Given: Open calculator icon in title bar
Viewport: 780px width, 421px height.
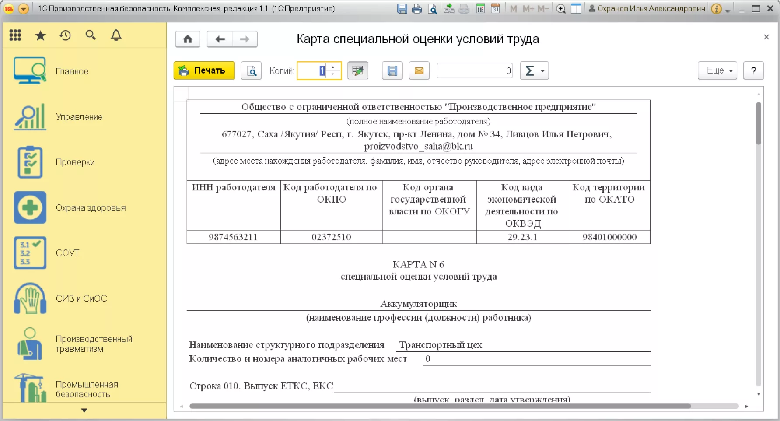Looking at the screenshot, I should (x=480, y=9).
